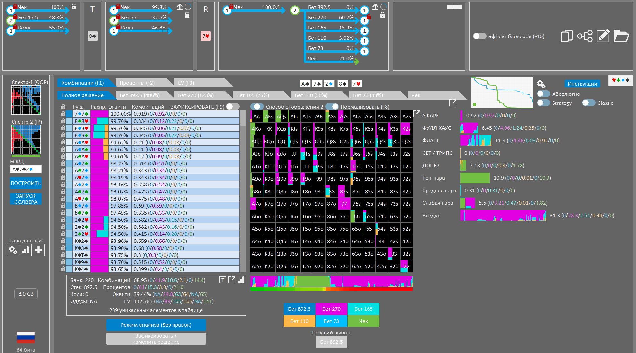Viewport: 636px width, 353px height.
Task: Open database settings gear icon
Action: click(13, 250)
